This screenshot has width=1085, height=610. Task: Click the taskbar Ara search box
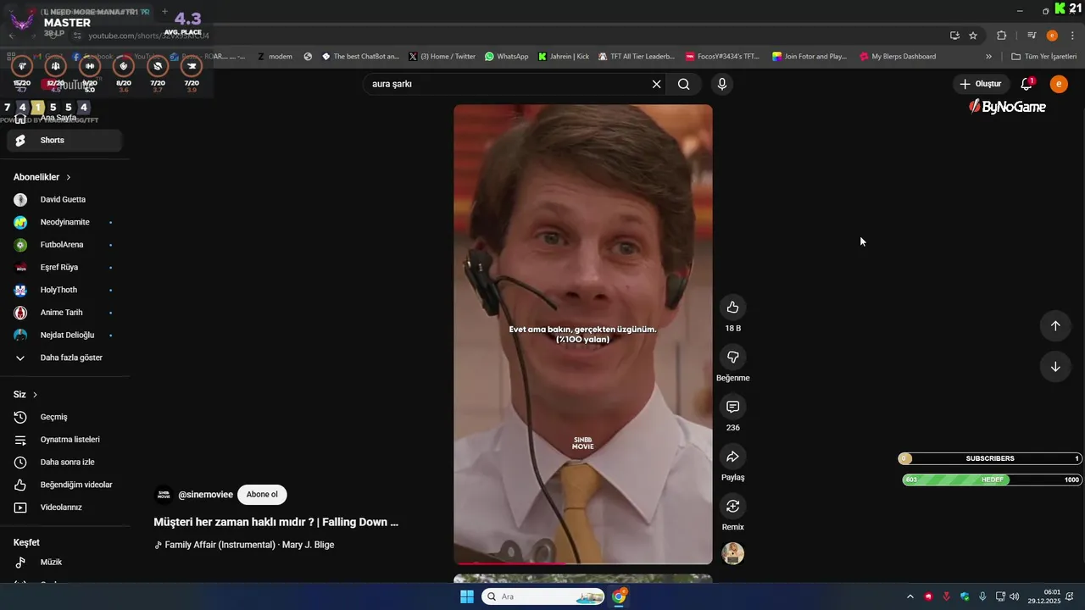543,596
